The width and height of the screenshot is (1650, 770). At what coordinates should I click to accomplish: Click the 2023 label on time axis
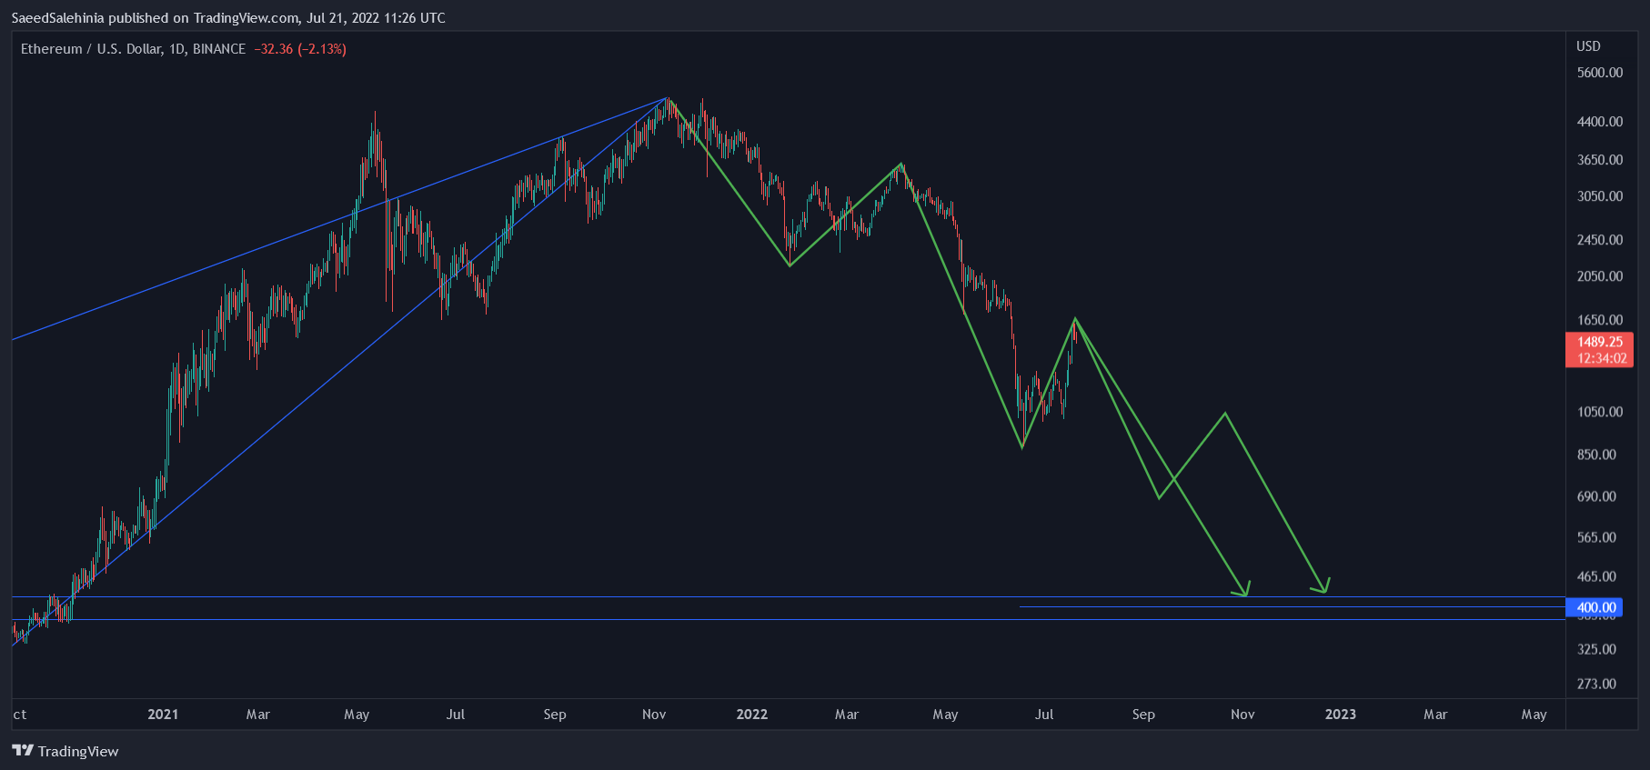1341,715
